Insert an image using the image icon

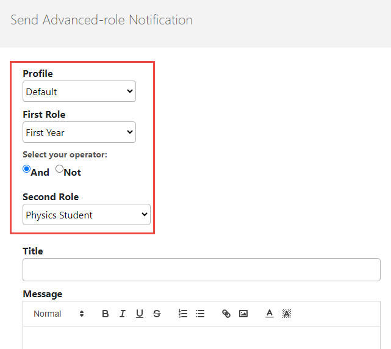(243, 314)
